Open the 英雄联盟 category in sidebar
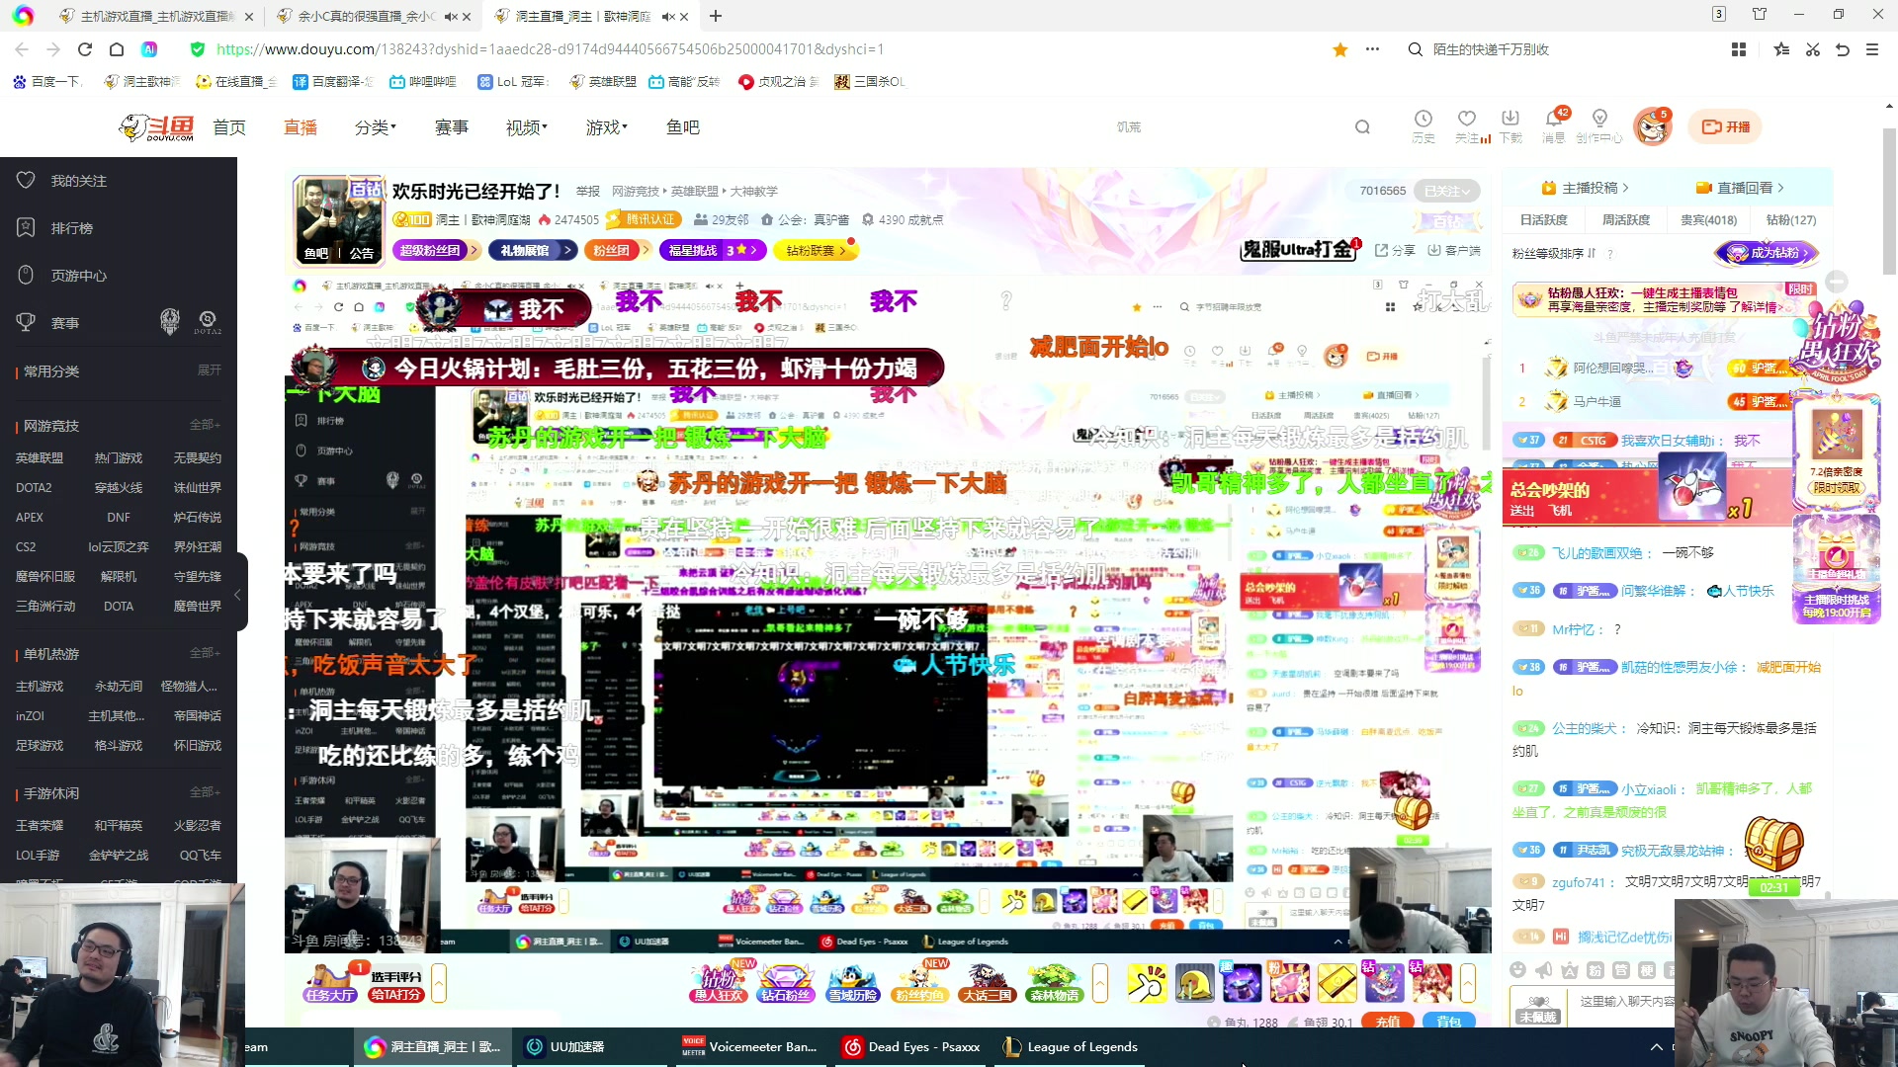Image resolution: width=1898 pixels, height=1067 pixels. [x=40, y=458]
